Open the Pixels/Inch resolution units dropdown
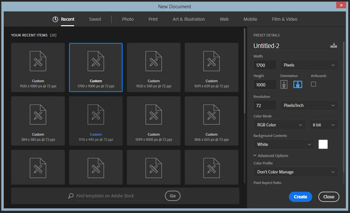 [x=309, y=105]
